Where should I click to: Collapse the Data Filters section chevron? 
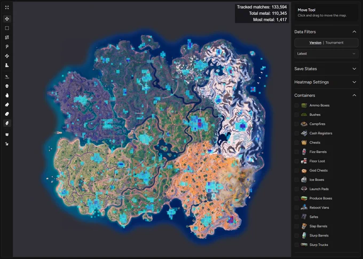354,32
